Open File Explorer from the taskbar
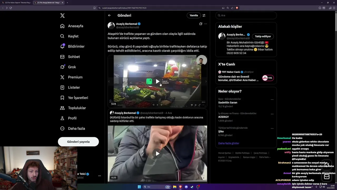337x190 pixels. click(x=175, y=187)
